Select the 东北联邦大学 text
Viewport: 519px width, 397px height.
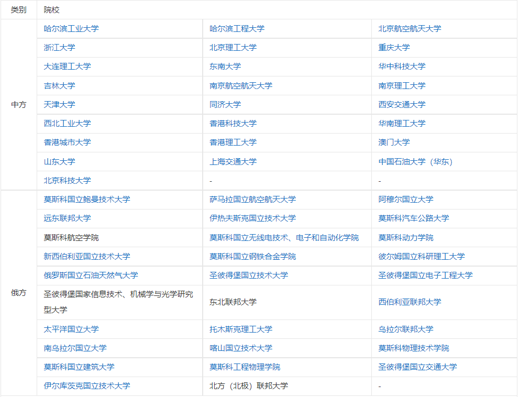pos(233,302)
